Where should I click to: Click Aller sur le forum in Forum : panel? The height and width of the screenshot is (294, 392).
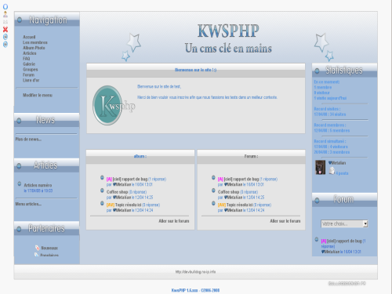pyautogui.click(x=285, y=221)
